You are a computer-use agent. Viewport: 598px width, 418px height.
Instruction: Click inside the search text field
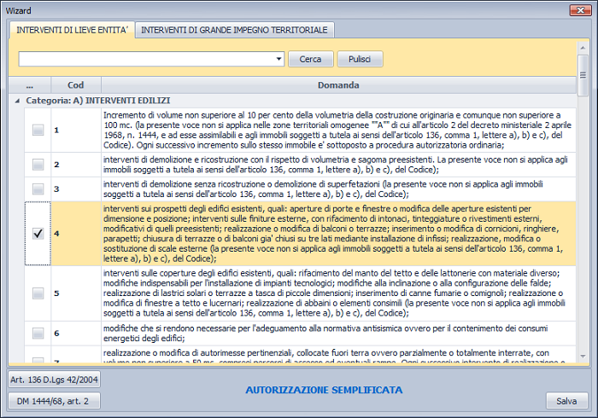point(145,60)
